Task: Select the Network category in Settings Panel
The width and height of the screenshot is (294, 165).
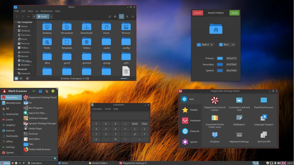Action: pyautogui.click(x=191, y=131)
